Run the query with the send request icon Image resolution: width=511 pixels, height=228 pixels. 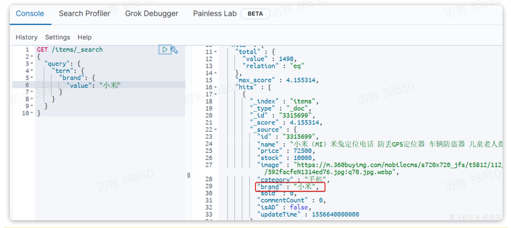coord(165,50)
